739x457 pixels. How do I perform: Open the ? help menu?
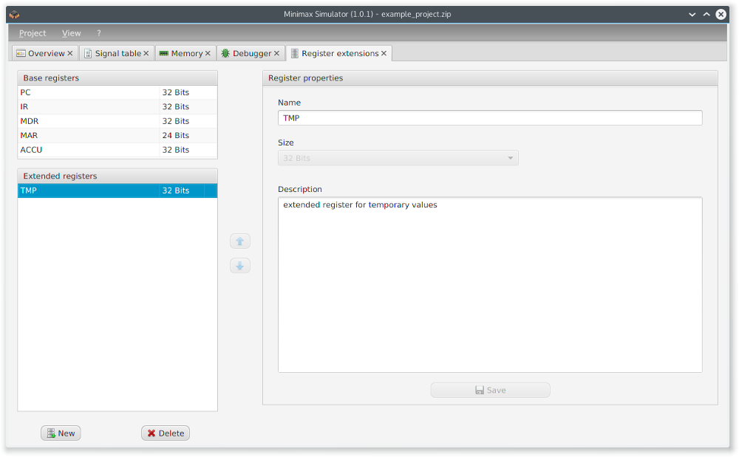(99, 33)
